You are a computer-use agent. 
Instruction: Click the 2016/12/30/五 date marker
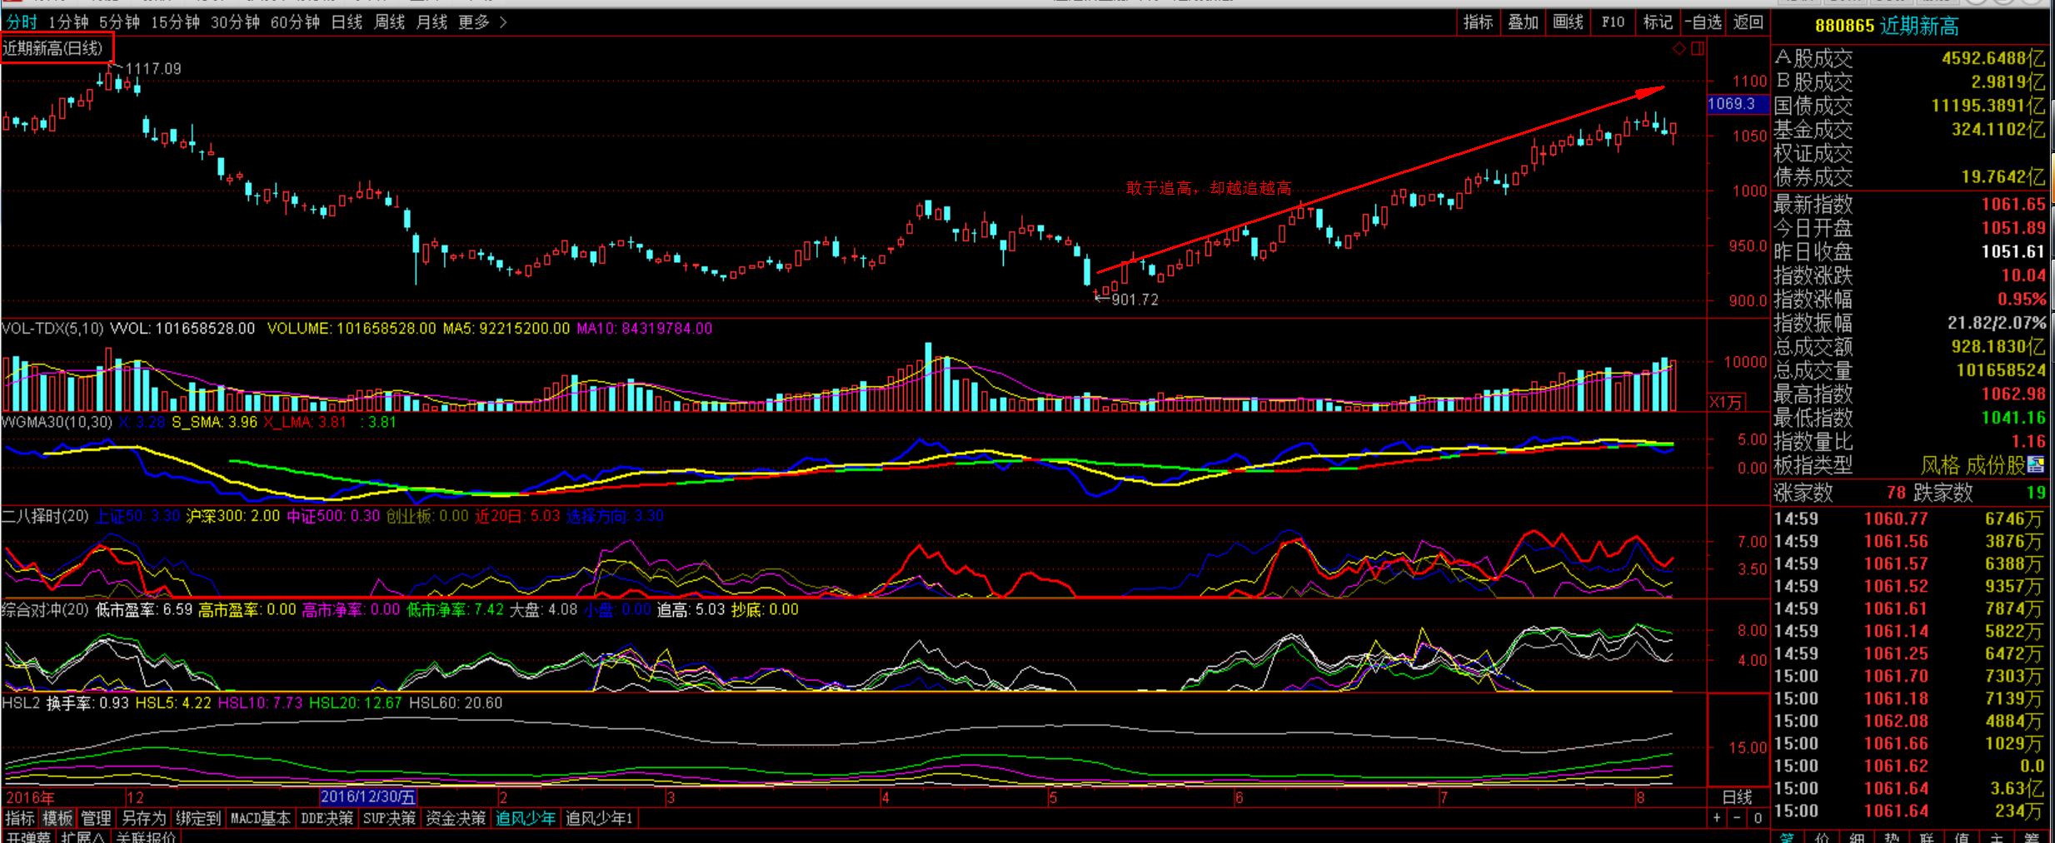(367, 797)
